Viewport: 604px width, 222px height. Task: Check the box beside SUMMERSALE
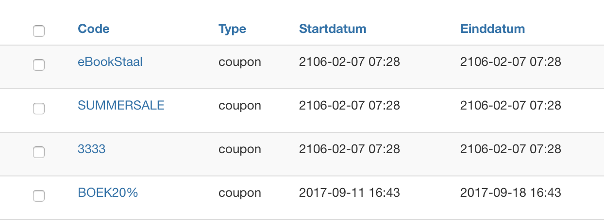39,109
